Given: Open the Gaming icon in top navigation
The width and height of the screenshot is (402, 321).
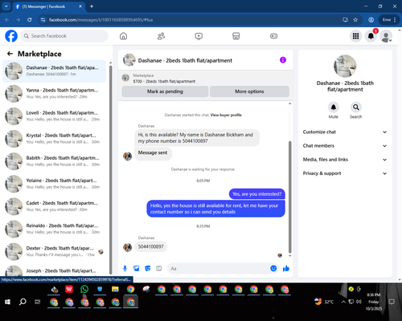Looking at the screenshot, I should click(273, 36).
